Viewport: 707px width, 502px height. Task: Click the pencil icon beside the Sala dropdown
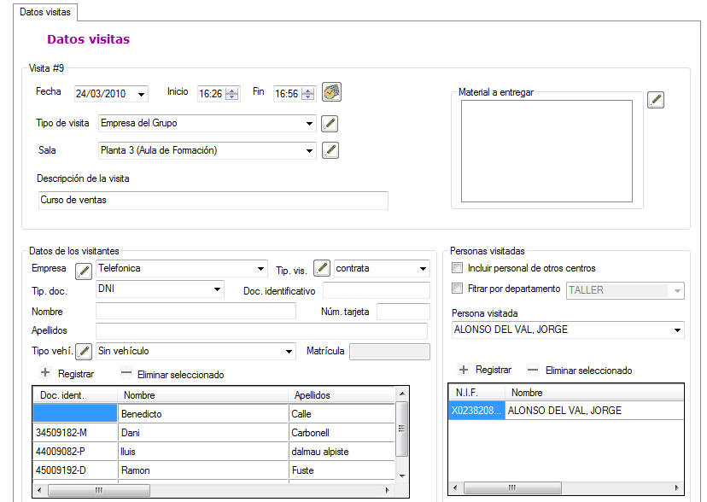coord(330,150)
